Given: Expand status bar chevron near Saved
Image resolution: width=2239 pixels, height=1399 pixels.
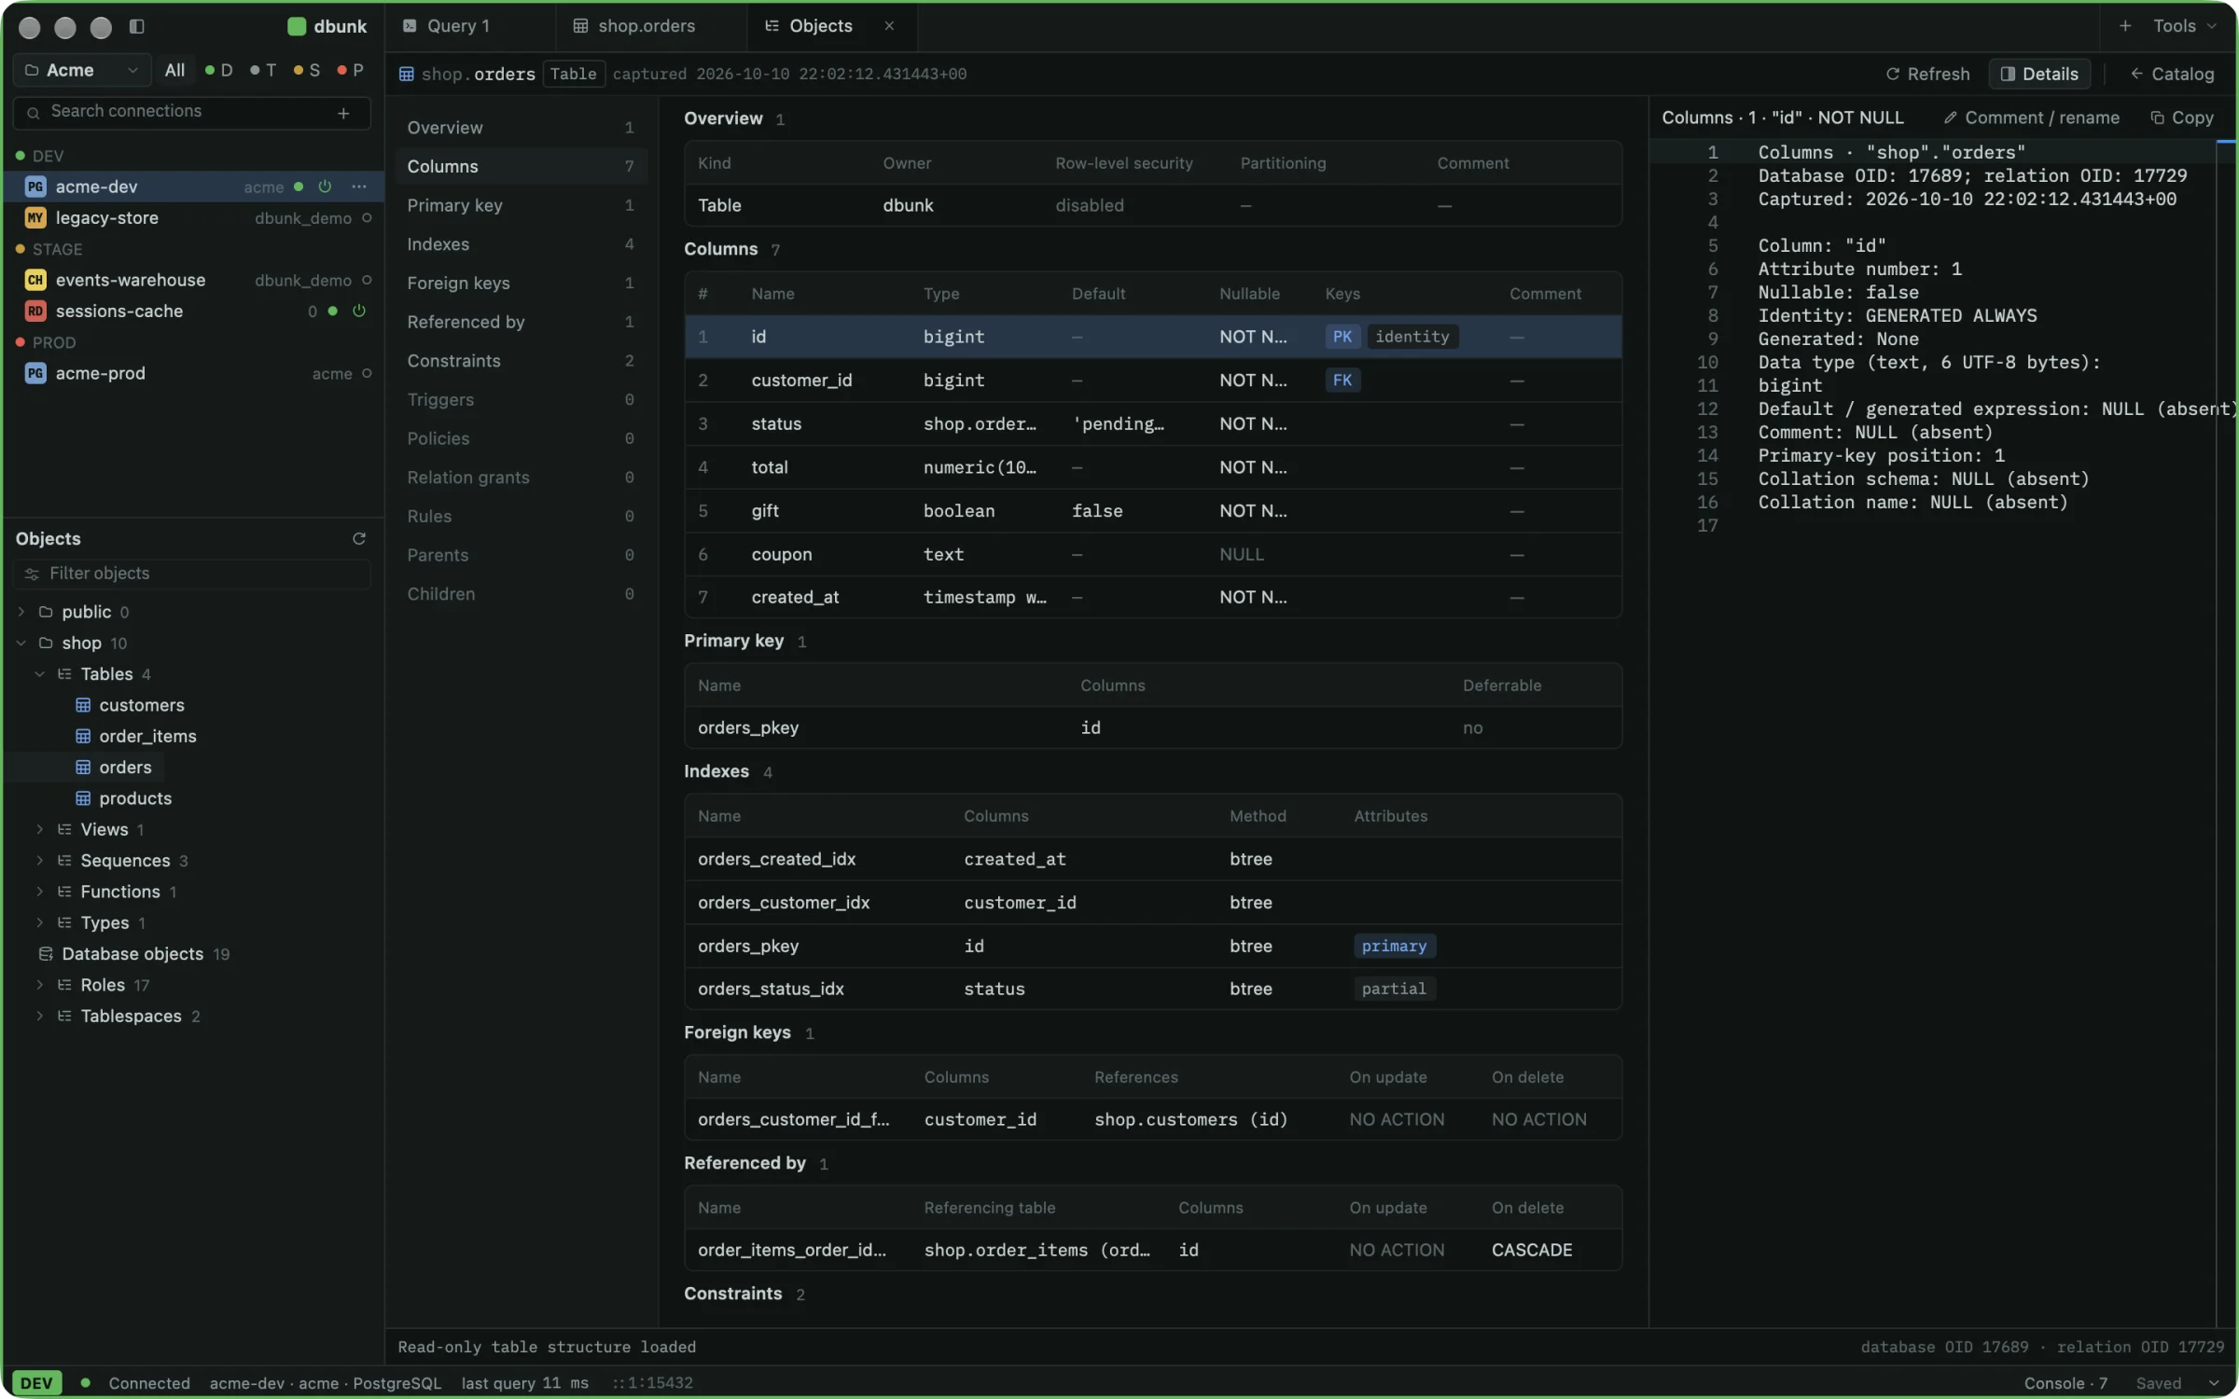Looking at the screenshot, I should (x=2214, y=1383).
